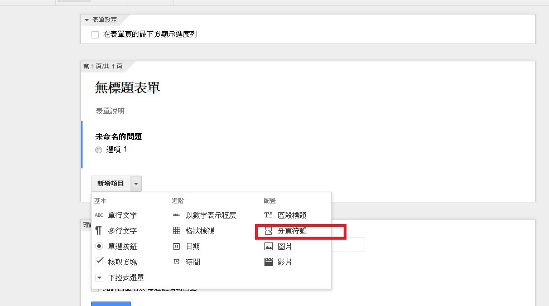Choose 以數字表示程度 item type

click(211, 215)
